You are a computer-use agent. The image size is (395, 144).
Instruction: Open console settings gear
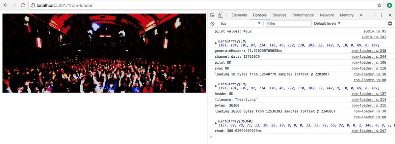point(390,24)
